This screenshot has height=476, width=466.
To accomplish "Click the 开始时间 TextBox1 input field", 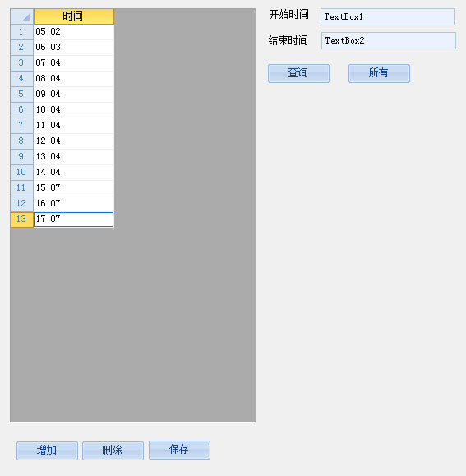I will [388, 17].
